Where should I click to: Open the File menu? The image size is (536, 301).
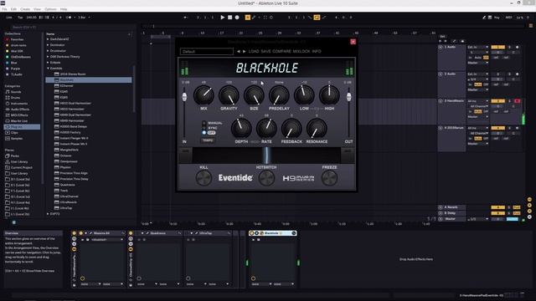pos(4,9)
